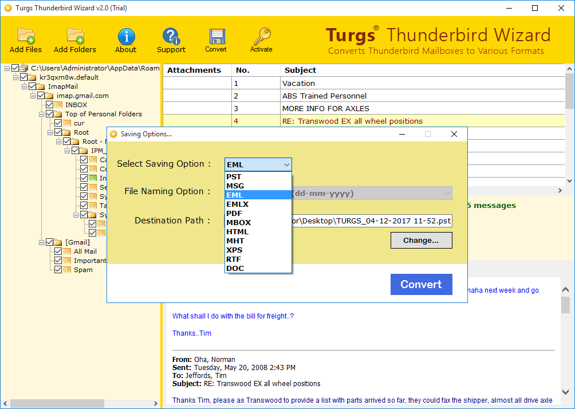This screenshot has width=575, height=409.
Task: Choose RTF from the saving option list
Action: tap(258, 259)
